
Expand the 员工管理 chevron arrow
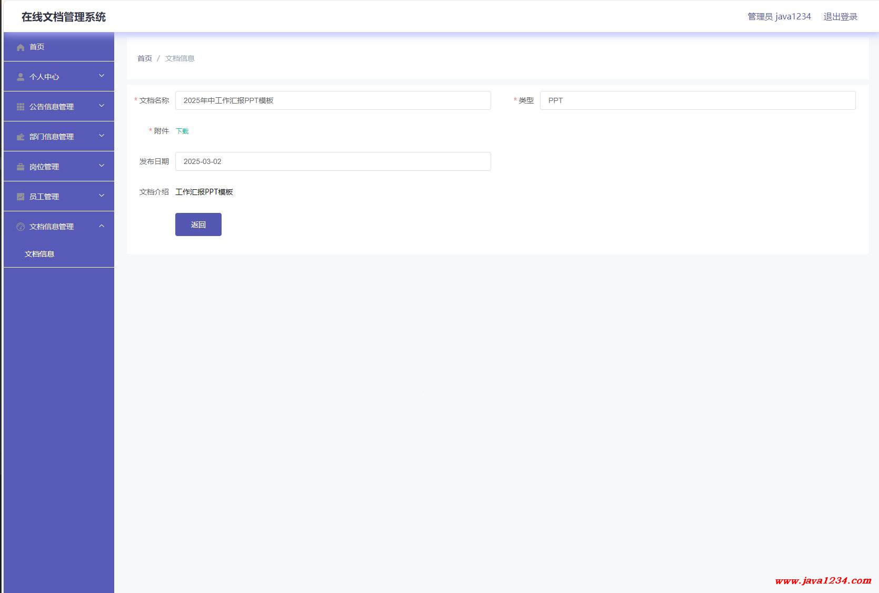[102, 196]
